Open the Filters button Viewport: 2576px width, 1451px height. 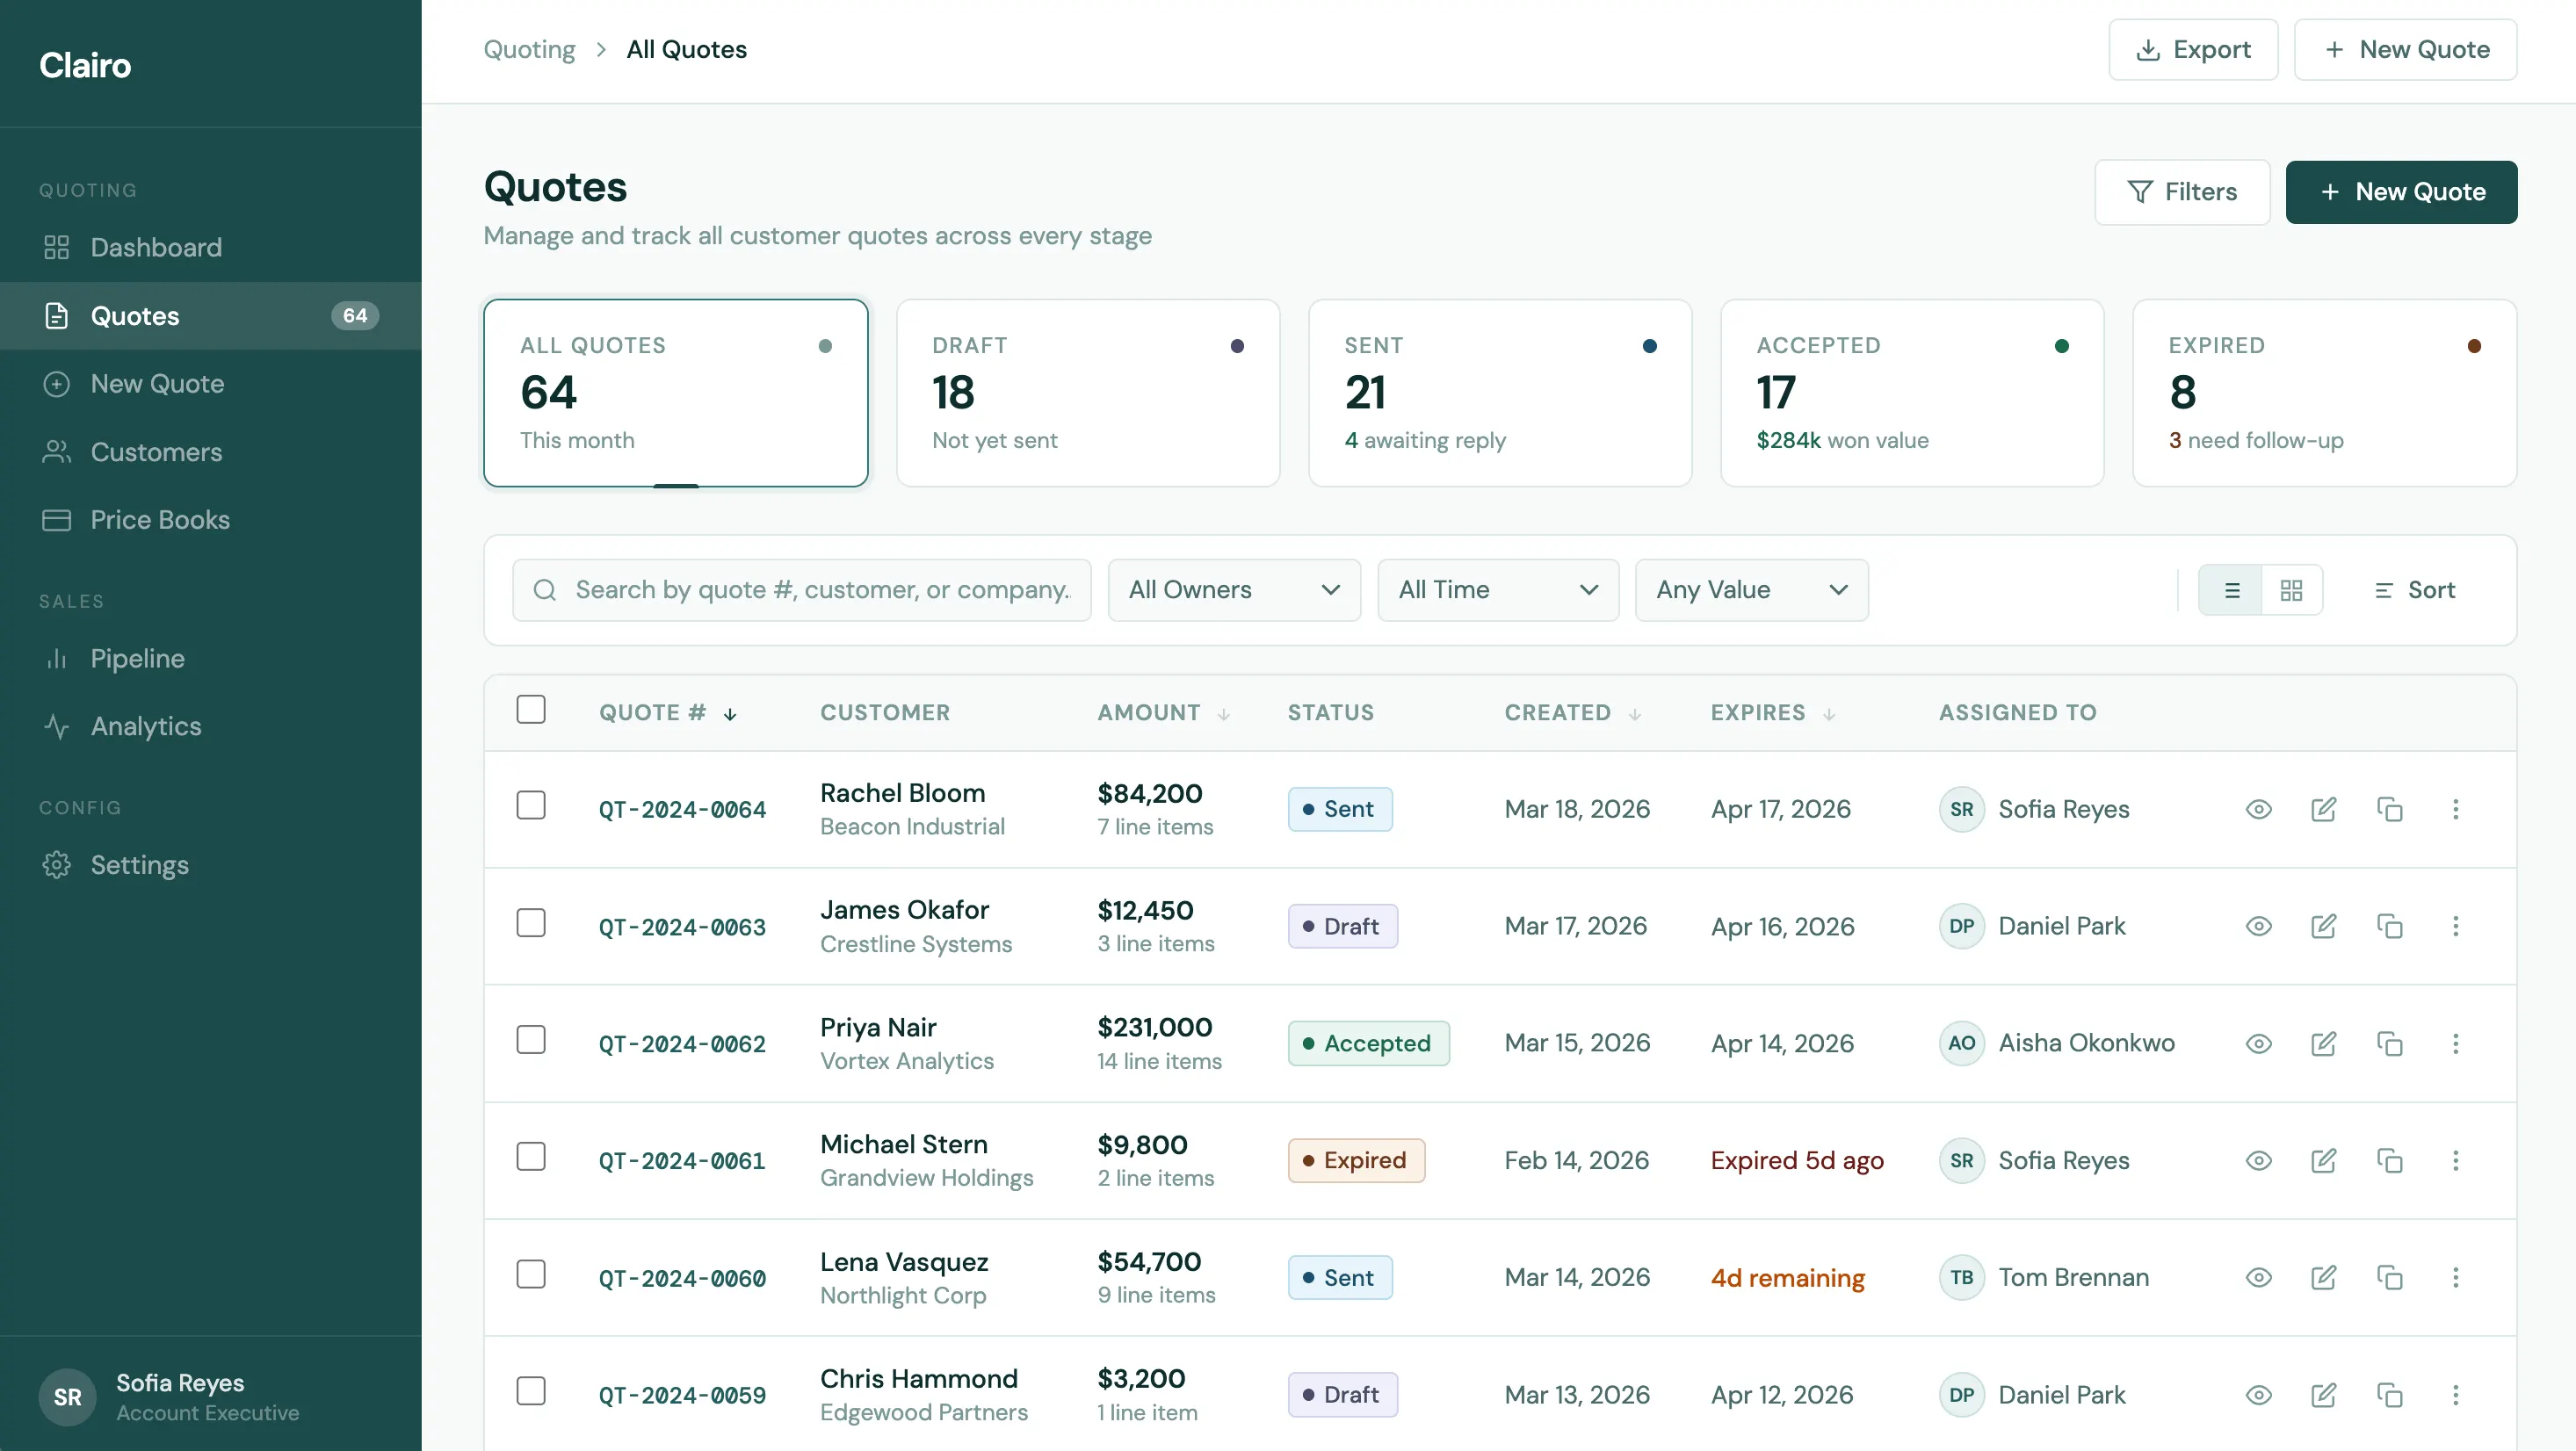[x=2182, y=192]
